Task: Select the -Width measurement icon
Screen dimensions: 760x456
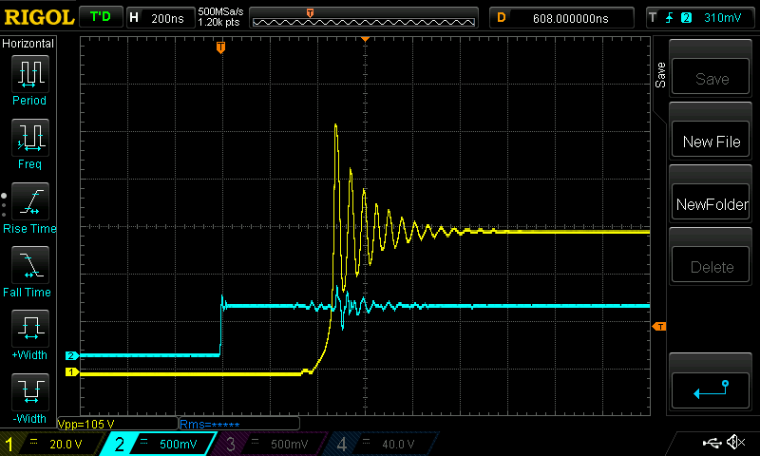Action: pyautogui.click(x=28, y=393)
